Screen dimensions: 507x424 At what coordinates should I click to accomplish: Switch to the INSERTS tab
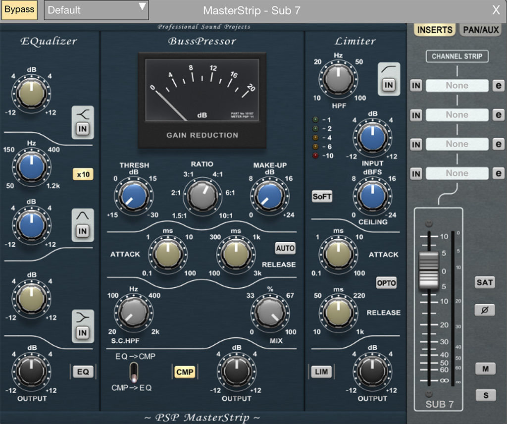pyautogui.click(x=435, y=30)
